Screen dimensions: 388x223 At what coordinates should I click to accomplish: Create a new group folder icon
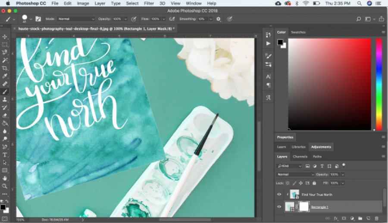coord(360,219)
